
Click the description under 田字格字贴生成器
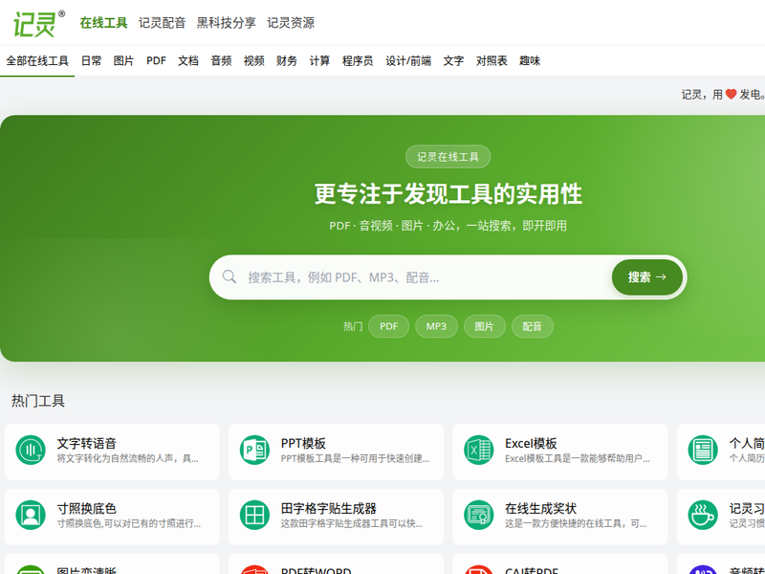[351, 523]
